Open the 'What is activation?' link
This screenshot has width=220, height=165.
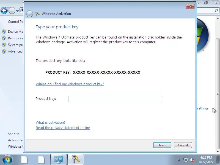point(51,122)
